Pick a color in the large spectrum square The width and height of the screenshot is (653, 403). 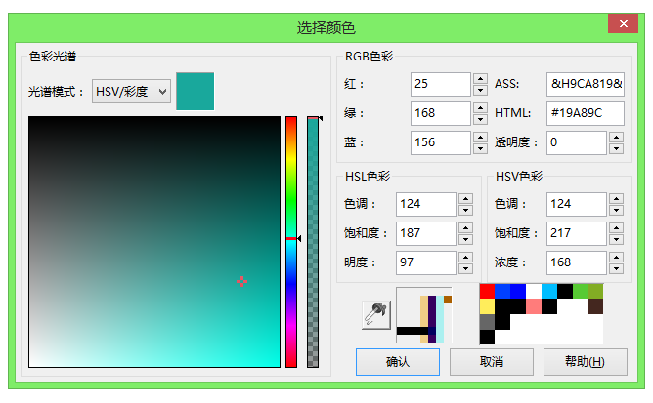154,242
